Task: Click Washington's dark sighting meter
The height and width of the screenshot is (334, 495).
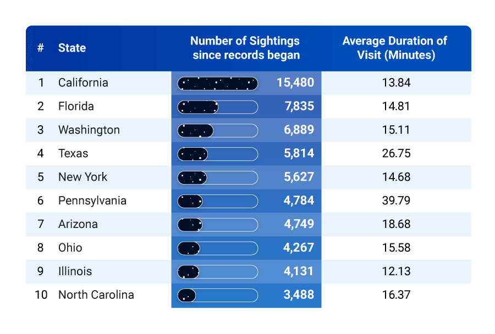Action: [x=196, y=130]
